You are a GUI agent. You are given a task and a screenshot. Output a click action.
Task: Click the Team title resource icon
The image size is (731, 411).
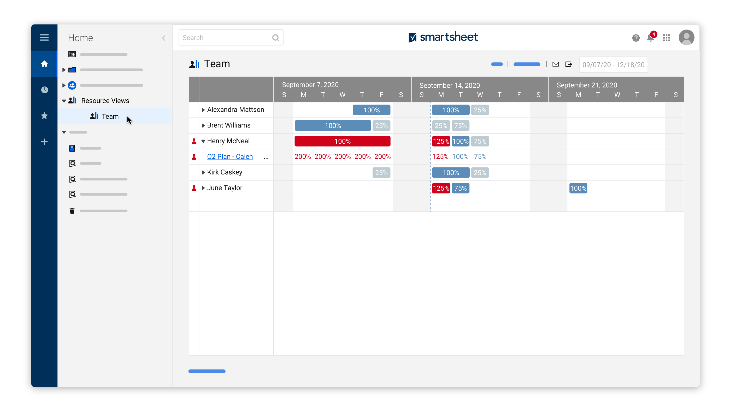click(194, 64)
